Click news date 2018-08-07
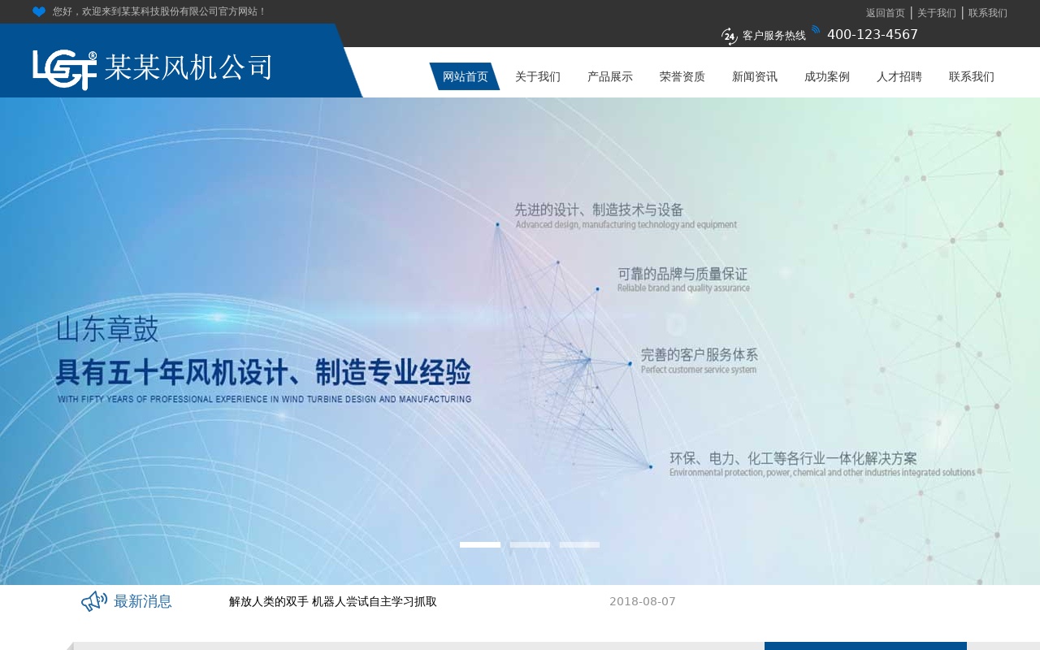The image size is (1040, 650). (643, 602)
